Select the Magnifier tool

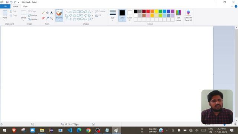point(52,18)
